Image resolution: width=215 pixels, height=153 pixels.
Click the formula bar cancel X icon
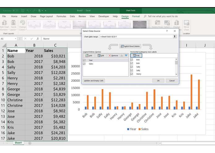(25, 39)
